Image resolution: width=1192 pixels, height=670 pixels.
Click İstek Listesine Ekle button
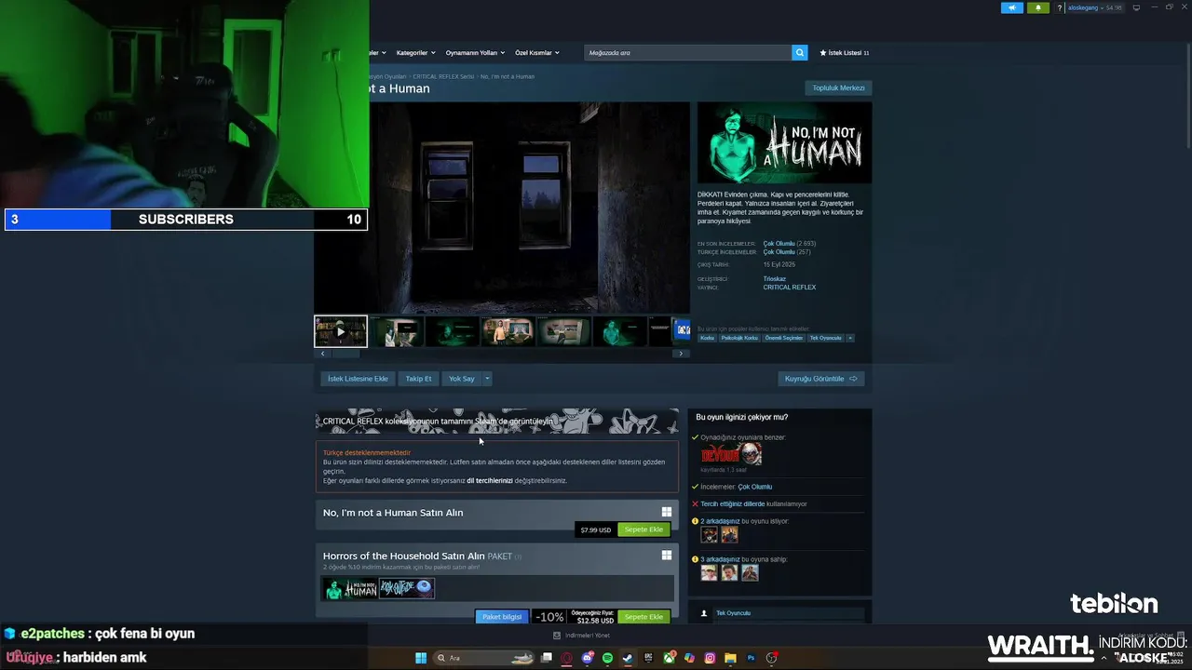(x=358, y=379)
